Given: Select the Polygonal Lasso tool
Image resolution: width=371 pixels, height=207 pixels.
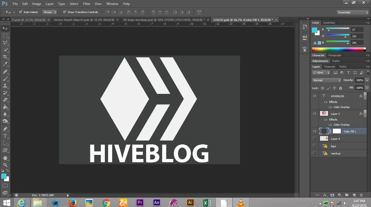Looking at the screenshot, I should coord(5,43).
